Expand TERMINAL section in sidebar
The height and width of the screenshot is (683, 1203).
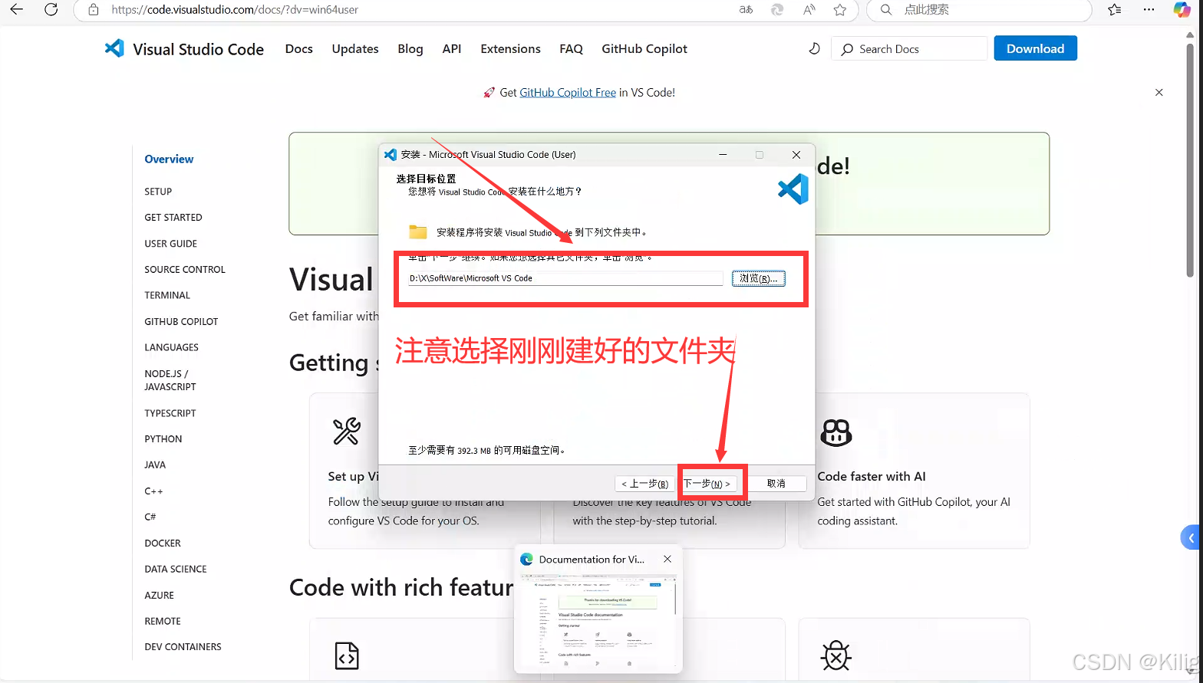[x=167, y=295]
